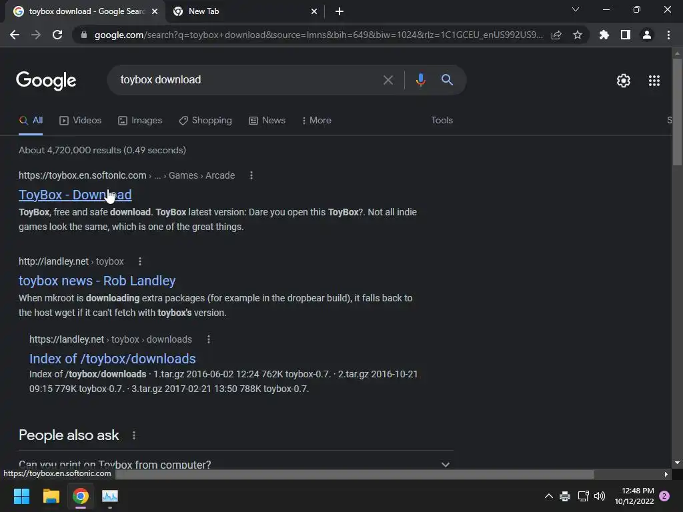Open the More search filters menu
The width and height of the screenshot is (683, 512).
[x=317, y=121]
